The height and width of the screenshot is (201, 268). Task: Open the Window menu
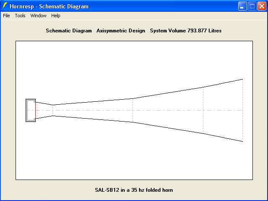(38, 16)
